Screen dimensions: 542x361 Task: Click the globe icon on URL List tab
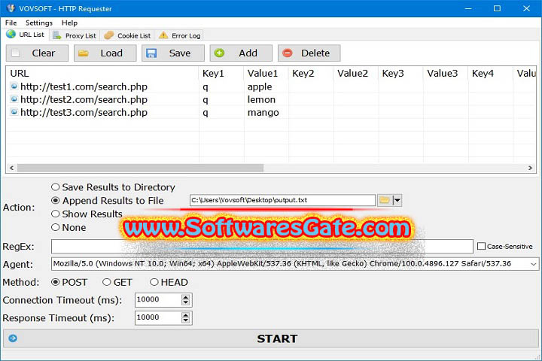coord(11,34)
